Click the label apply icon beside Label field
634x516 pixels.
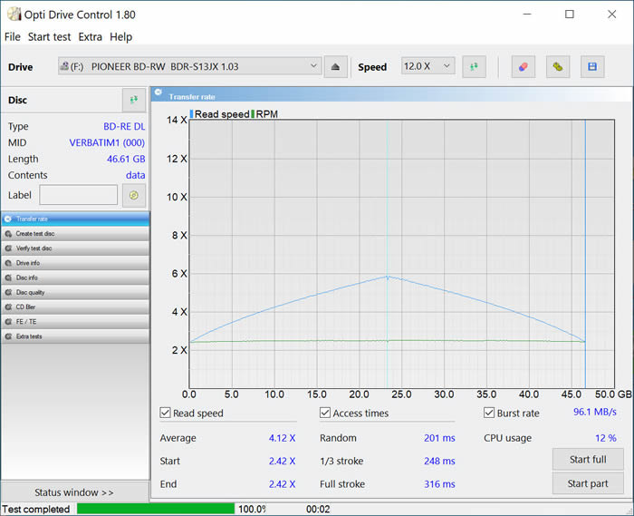[x=133, y=195]
